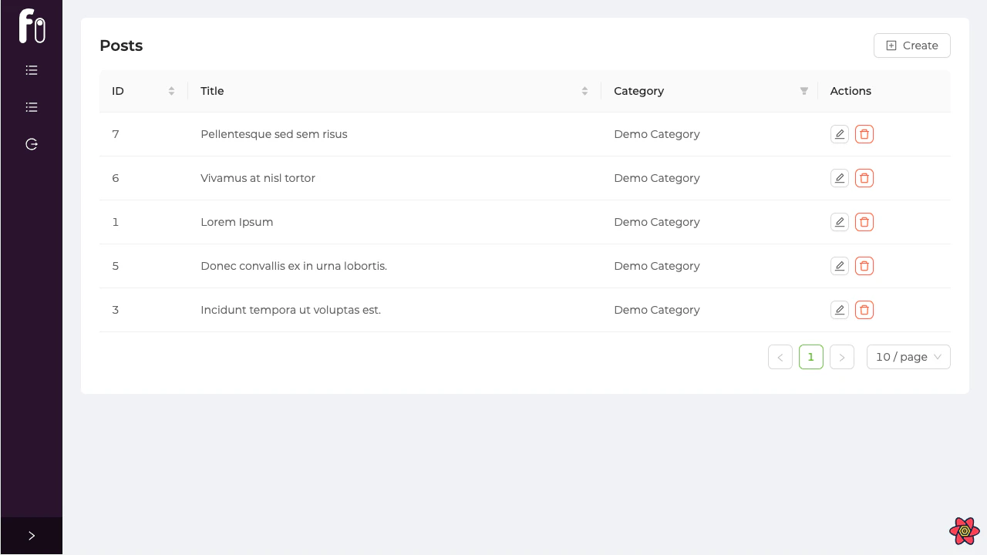The height and width of the screenshot is (555, 987).
Task: Delete the Incidunt tempora ut voluptas est post
Action: pos(864,310)
